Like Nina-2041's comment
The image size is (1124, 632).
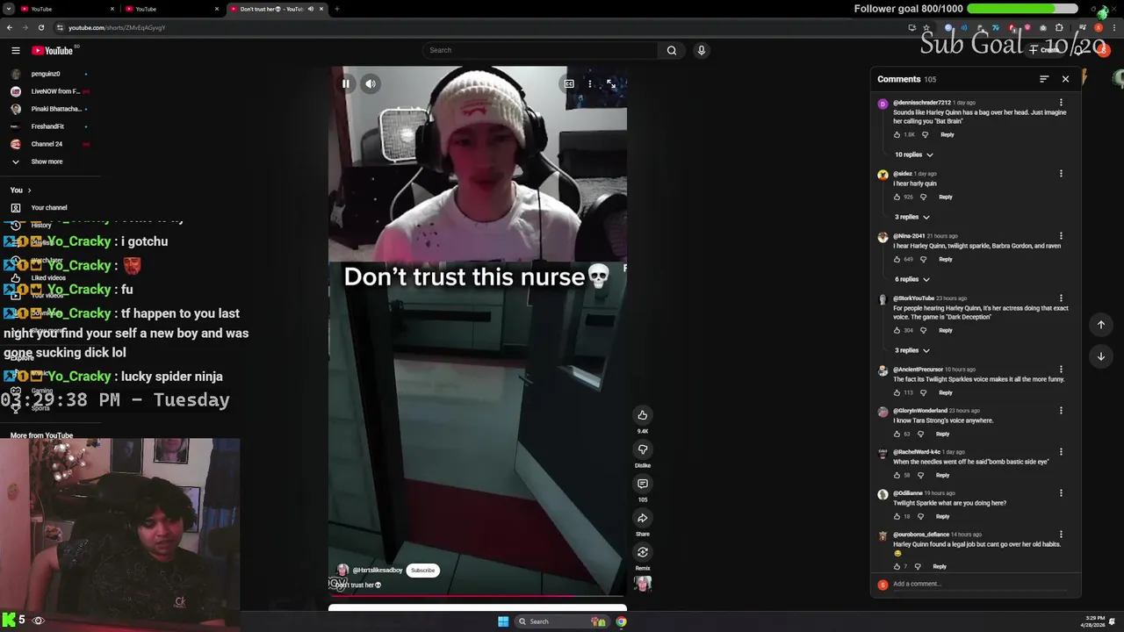click(897, 259)
